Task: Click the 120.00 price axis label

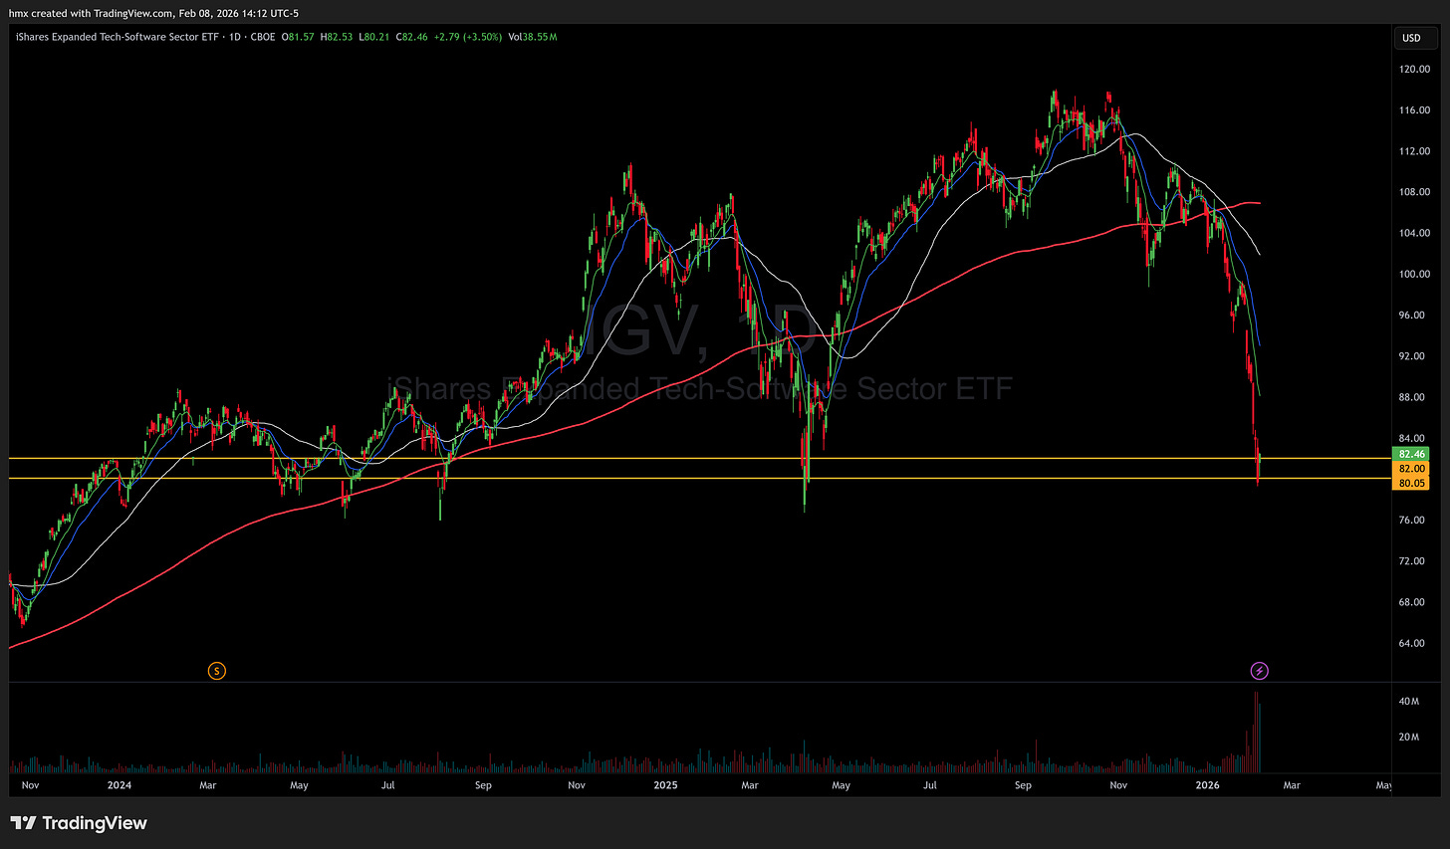Action: pos(1414,70)
